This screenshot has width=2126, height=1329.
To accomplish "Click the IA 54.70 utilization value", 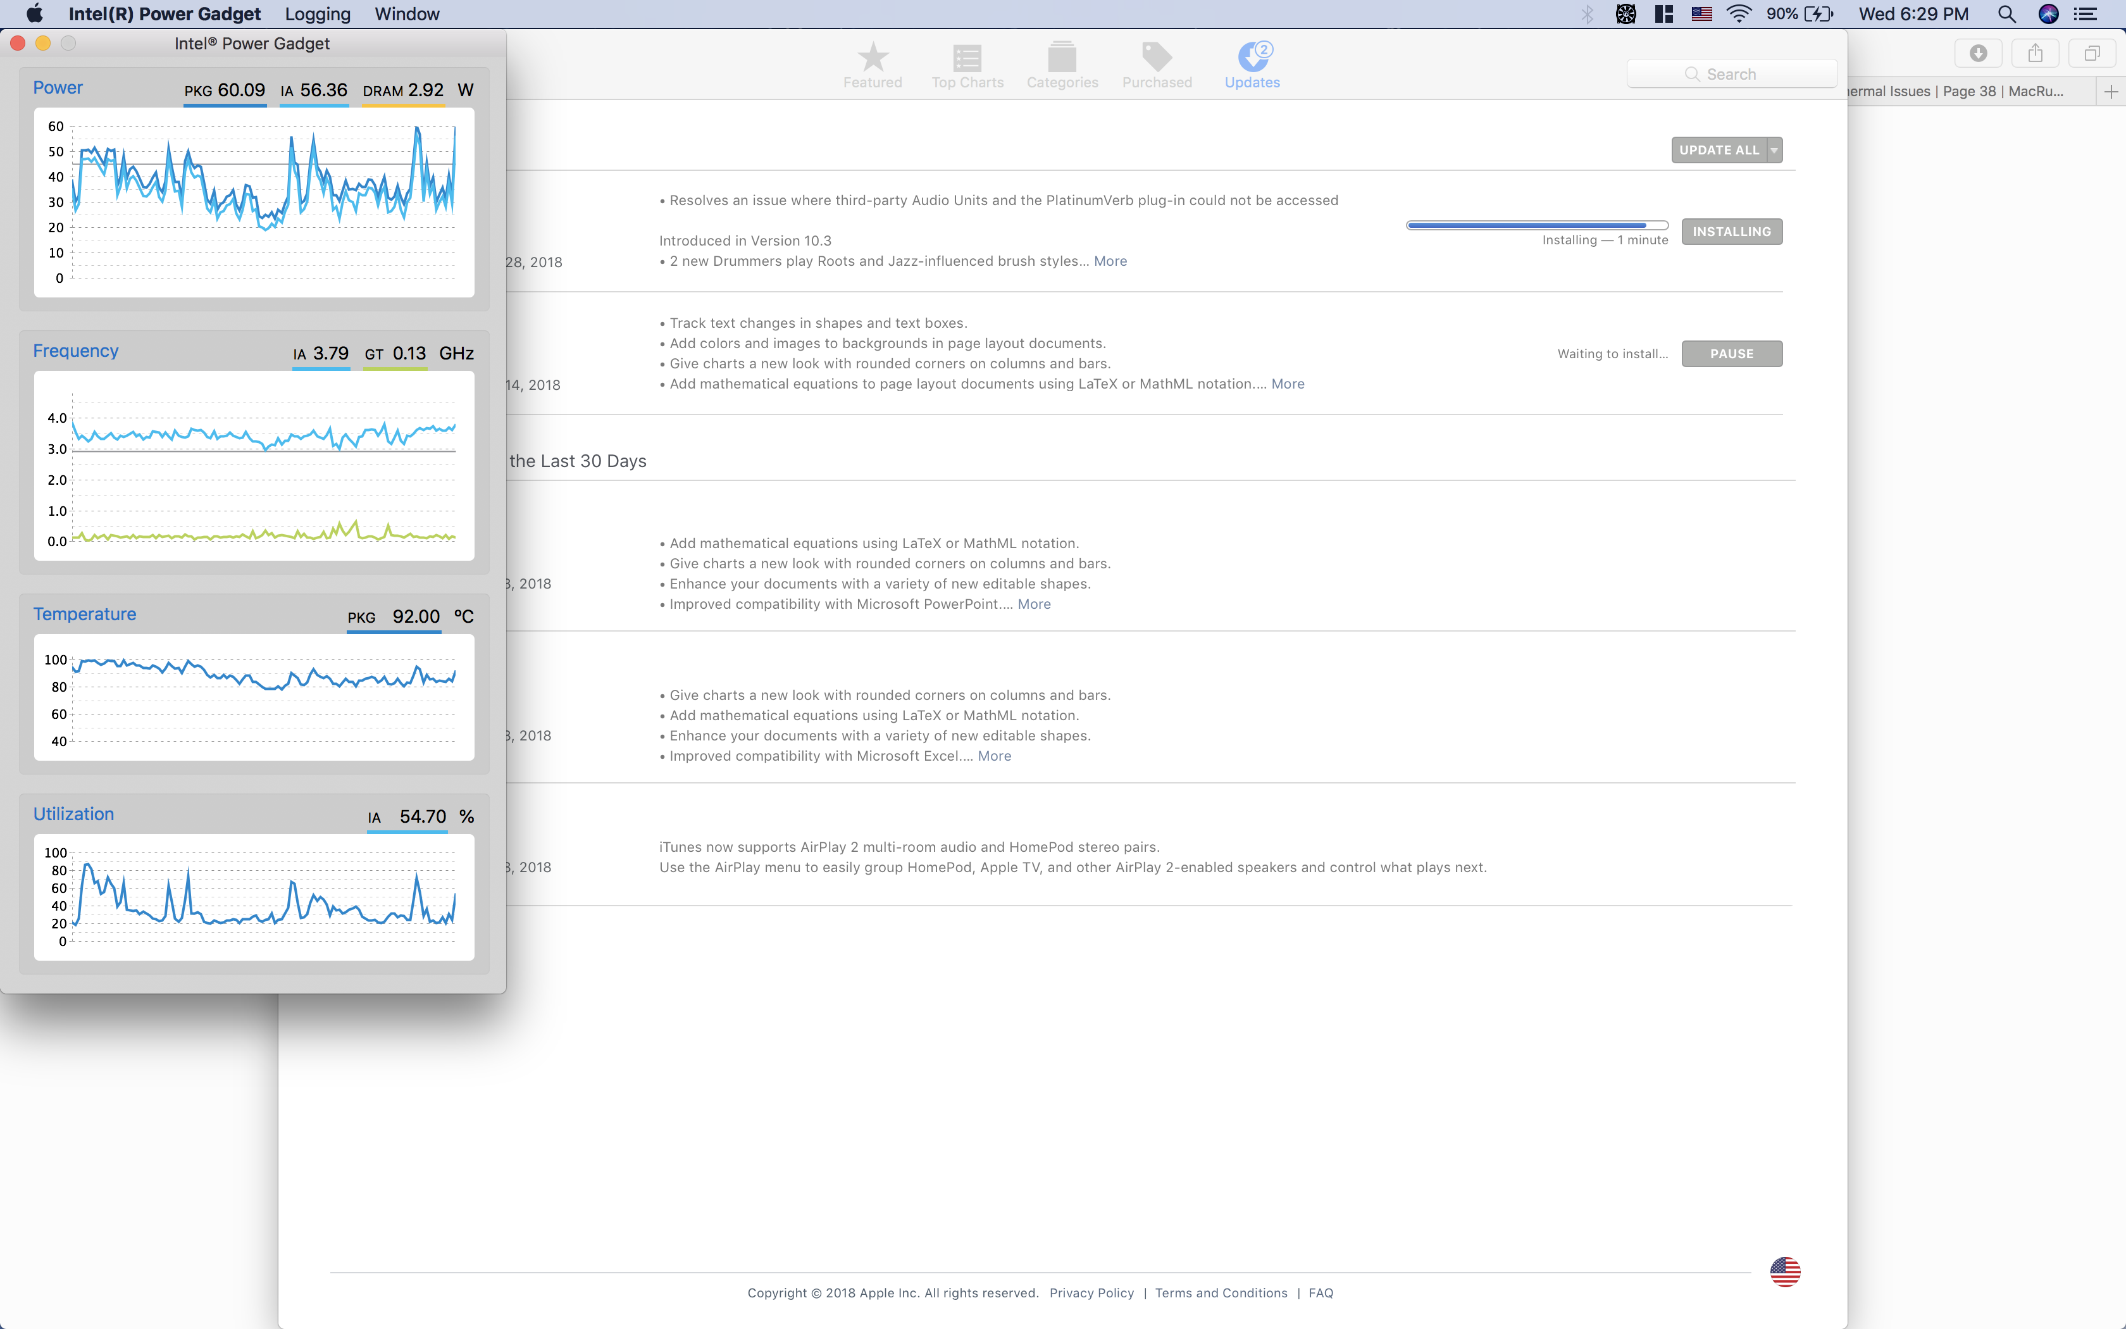I will click(x=407, y=818).
